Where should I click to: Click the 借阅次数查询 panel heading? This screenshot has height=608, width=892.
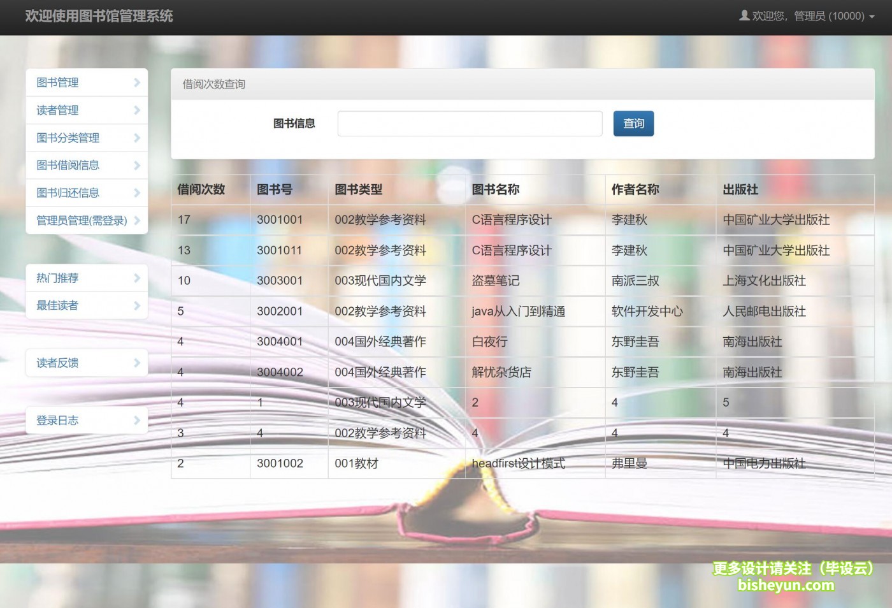click(214, 84)
